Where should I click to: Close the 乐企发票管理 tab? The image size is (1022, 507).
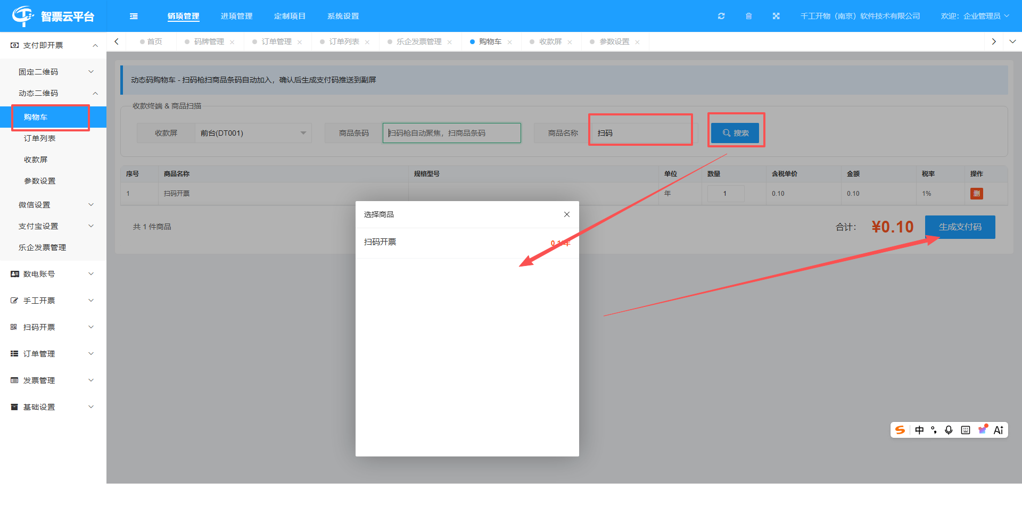[449, 42]
